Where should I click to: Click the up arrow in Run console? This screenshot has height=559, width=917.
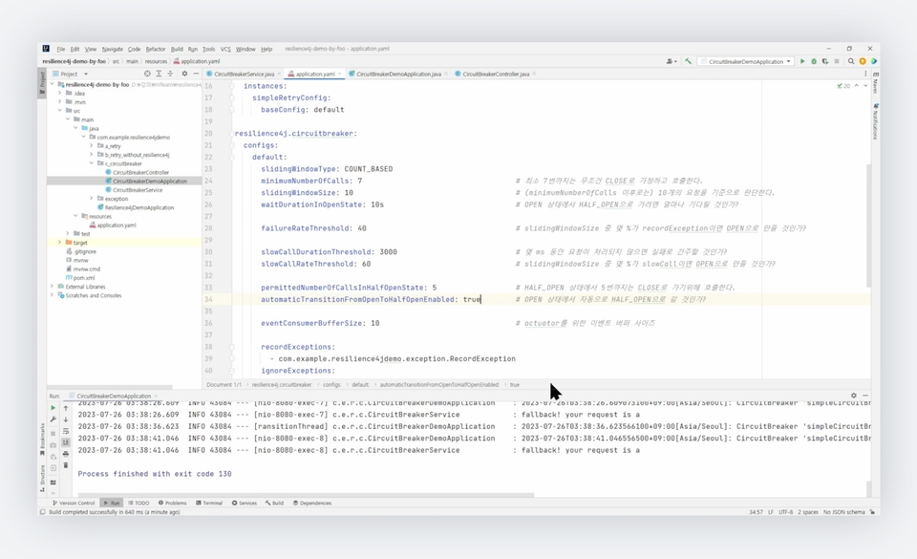[66, 408]
